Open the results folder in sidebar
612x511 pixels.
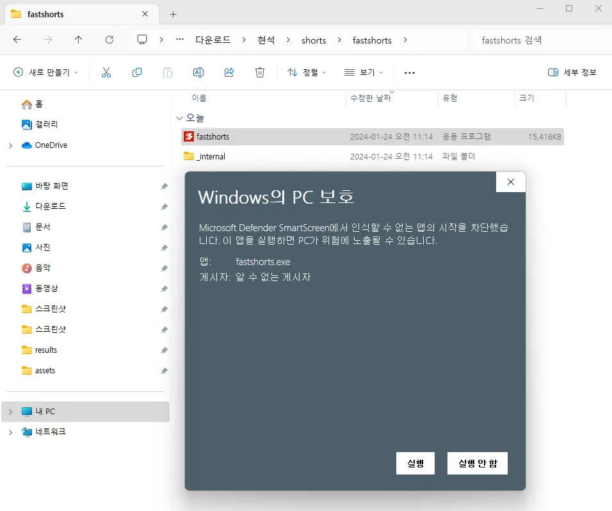tap(39, 350)
